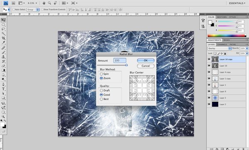The width and height of the screenshot is (249, 150).
Task: Select the Crop tool in toolbar
Action: coord(3,38)
